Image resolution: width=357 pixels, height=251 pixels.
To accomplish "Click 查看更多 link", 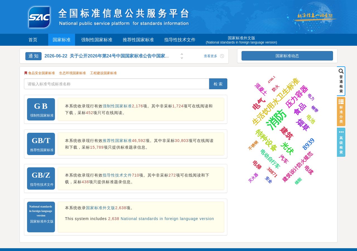I will coord(211,56).
